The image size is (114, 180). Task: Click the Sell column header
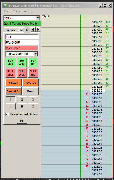(108, 17)
